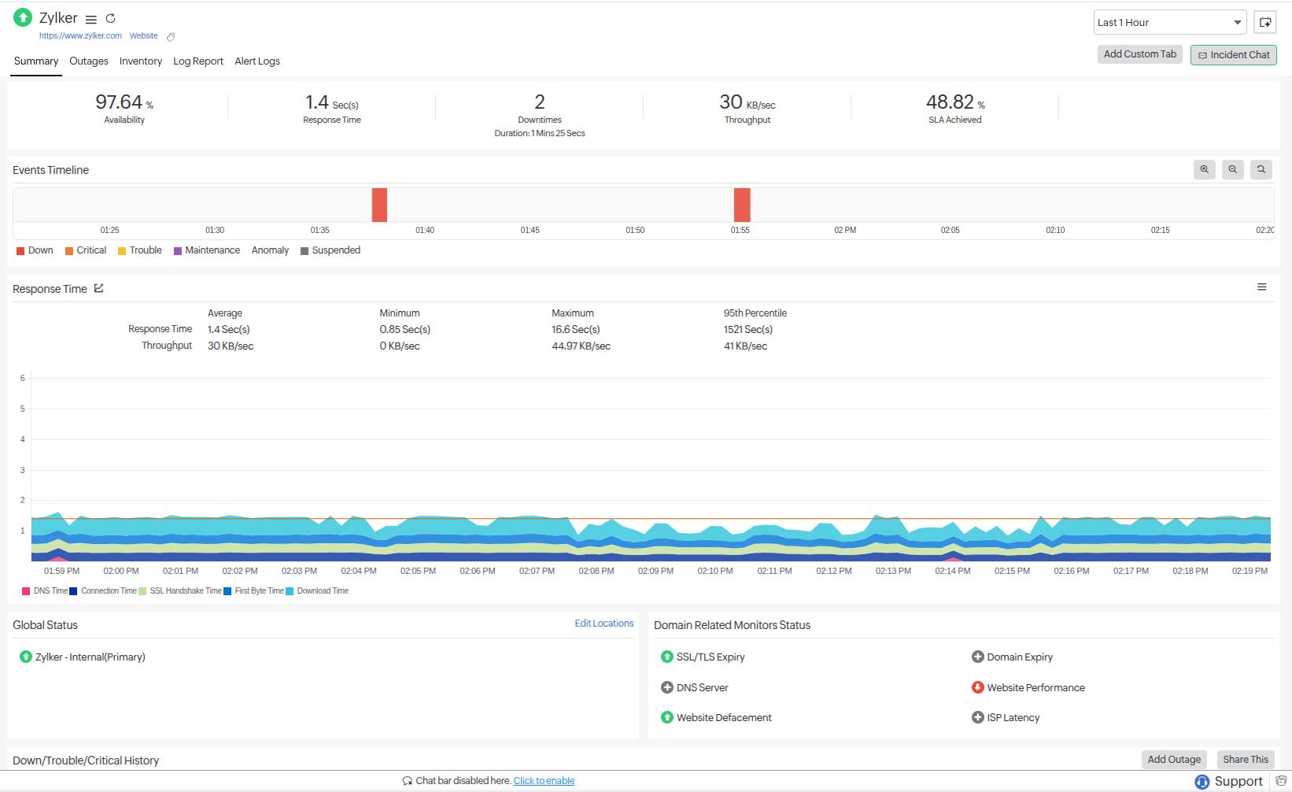
Task: Open the Last 1 Hour time range dropdown
Action: click(1168, 22)
